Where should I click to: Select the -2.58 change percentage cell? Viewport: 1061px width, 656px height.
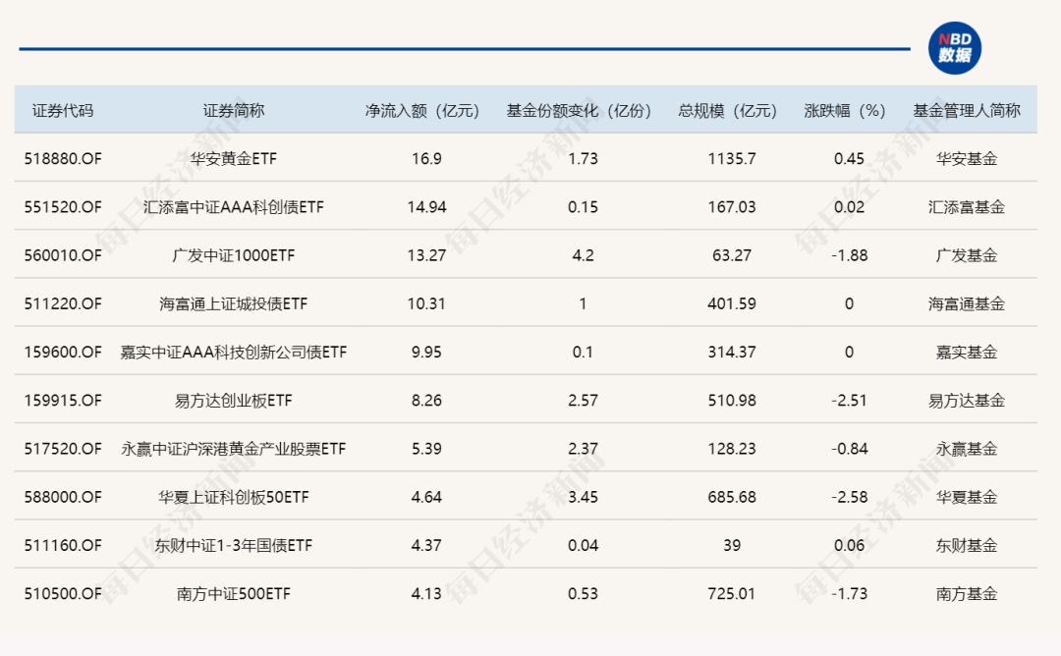(x=849, y=497)
